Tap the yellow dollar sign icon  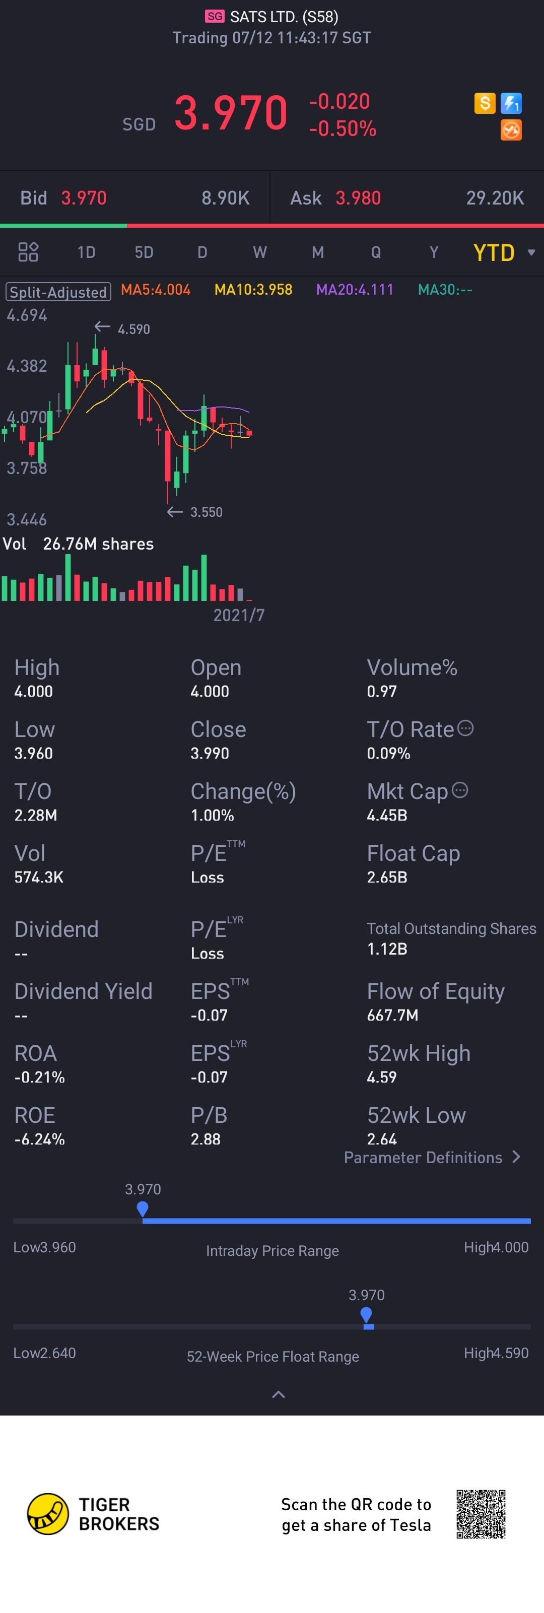[x=485, y=103]
